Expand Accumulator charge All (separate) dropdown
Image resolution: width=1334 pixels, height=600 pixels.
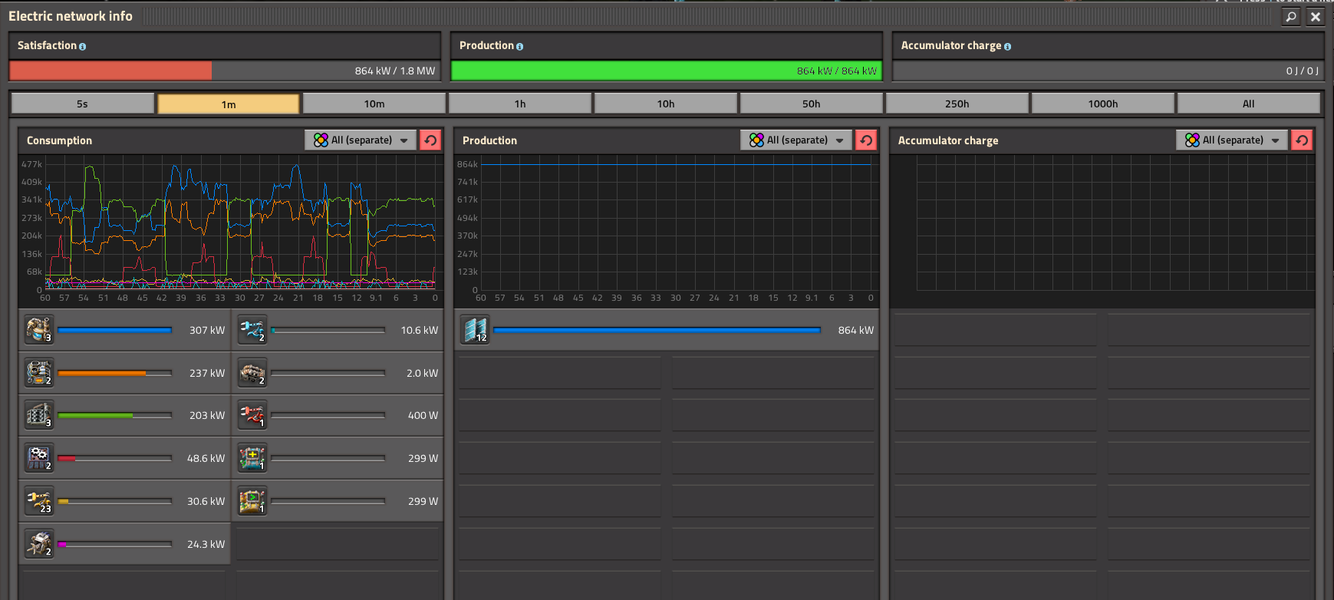pos(1232,140)
